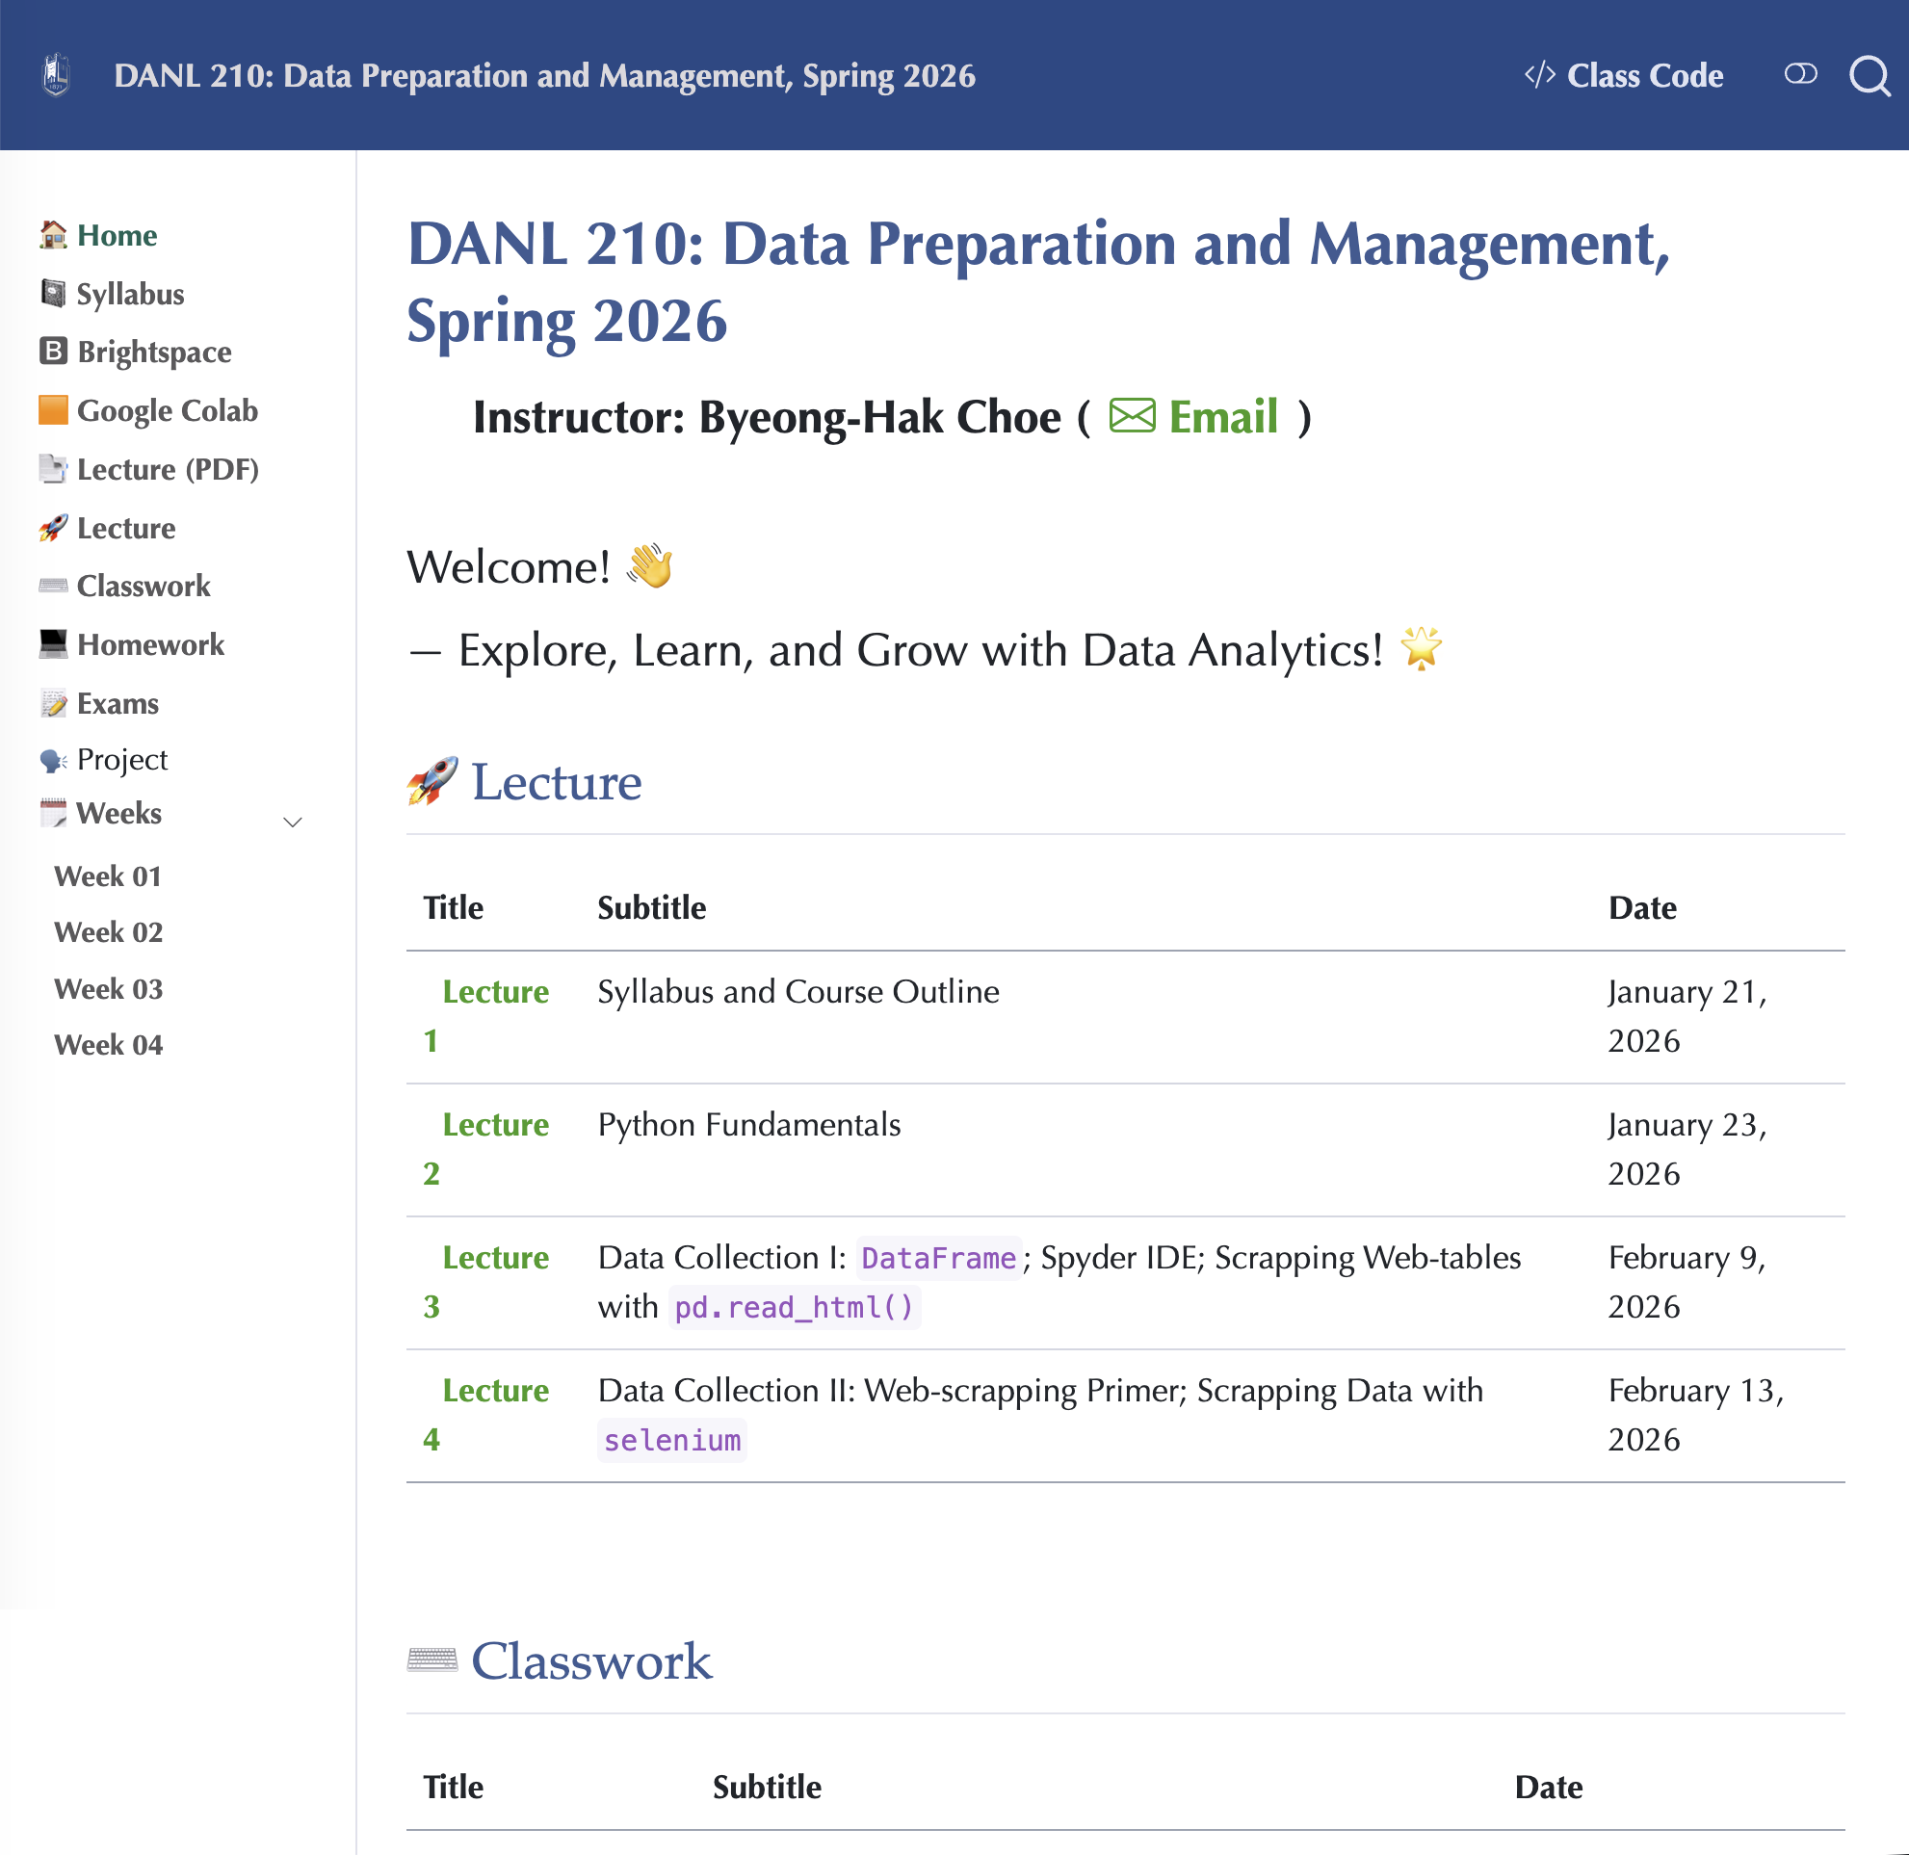Screen dimensions: 1909x1855
Task: Click the Brightspace B icon
Action: point(53,352)
